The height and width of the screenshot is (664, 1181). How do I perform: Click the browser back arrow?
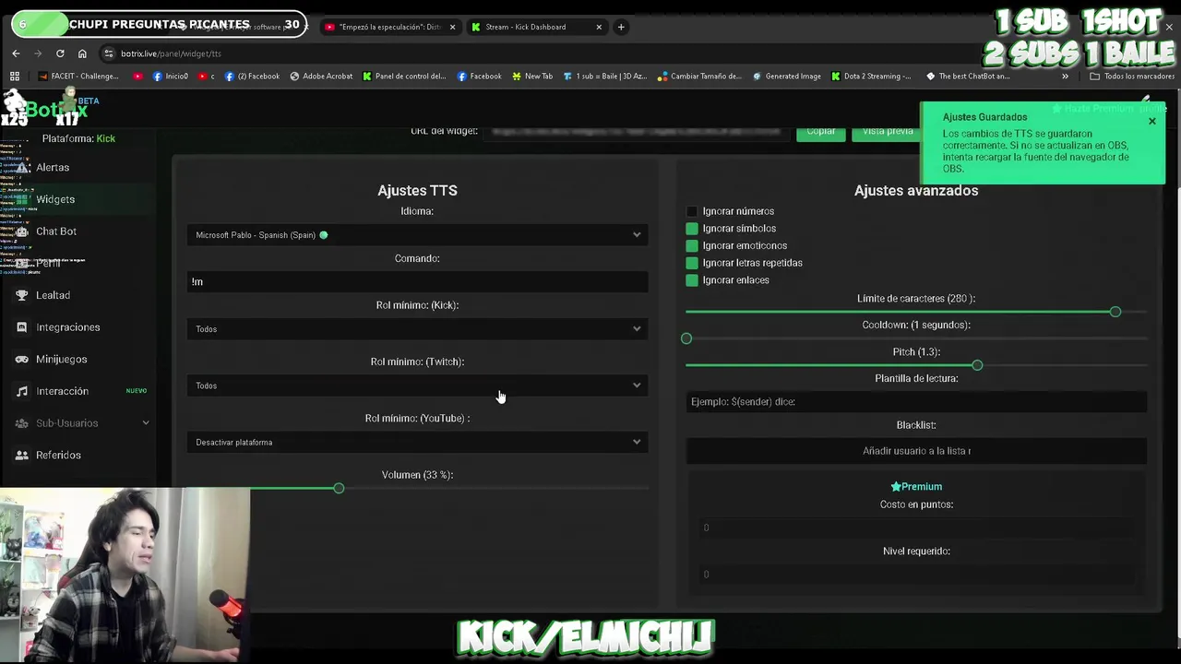coord(16,53)
